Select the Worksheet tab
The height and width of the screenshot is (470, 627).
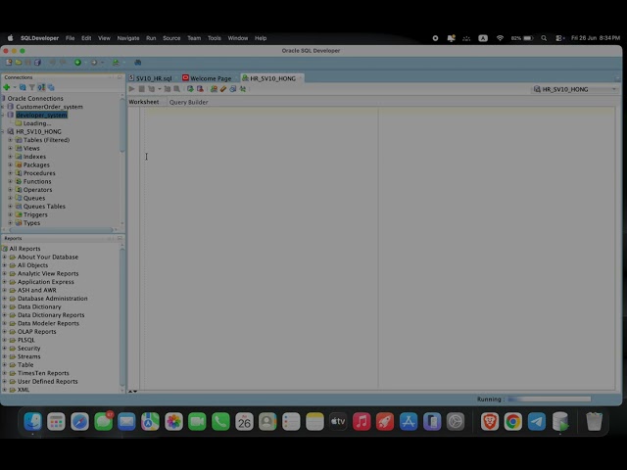tap(144, 102)
